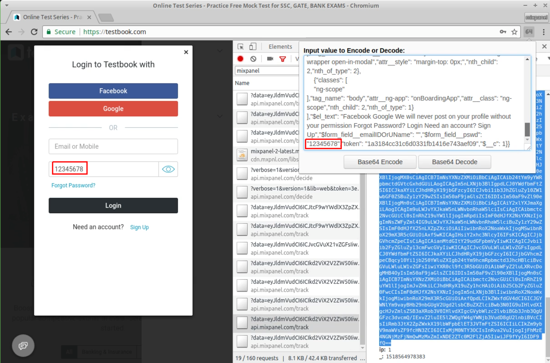Toggle the network filter funnel icon
Viewport: 550px width, 363px height.
283,59
